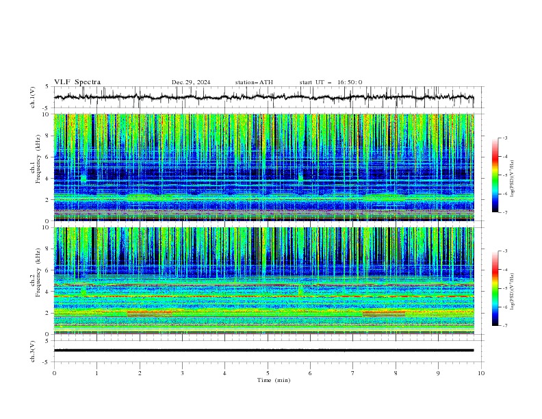This screenshot has height=419, width=542.
Task: Click lower colorbar "log(PSD)(V²/Hz)" label
Action: coord(513,292)
